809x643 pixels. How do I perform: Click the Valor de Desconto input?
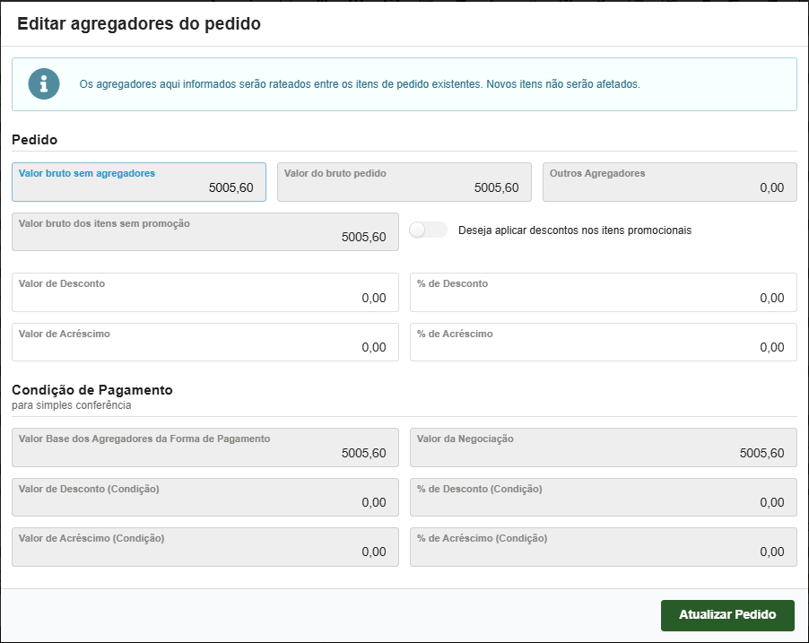click(205, 293)
